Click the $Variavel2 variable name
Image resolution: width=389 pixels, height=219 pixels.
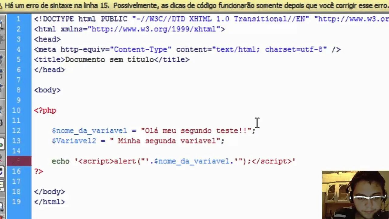pos(74,141)
